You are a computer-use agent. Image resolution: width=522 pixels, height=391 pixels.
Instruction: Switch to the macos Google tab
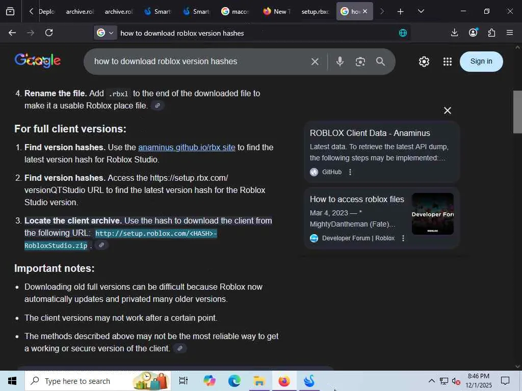click(236, 12)
